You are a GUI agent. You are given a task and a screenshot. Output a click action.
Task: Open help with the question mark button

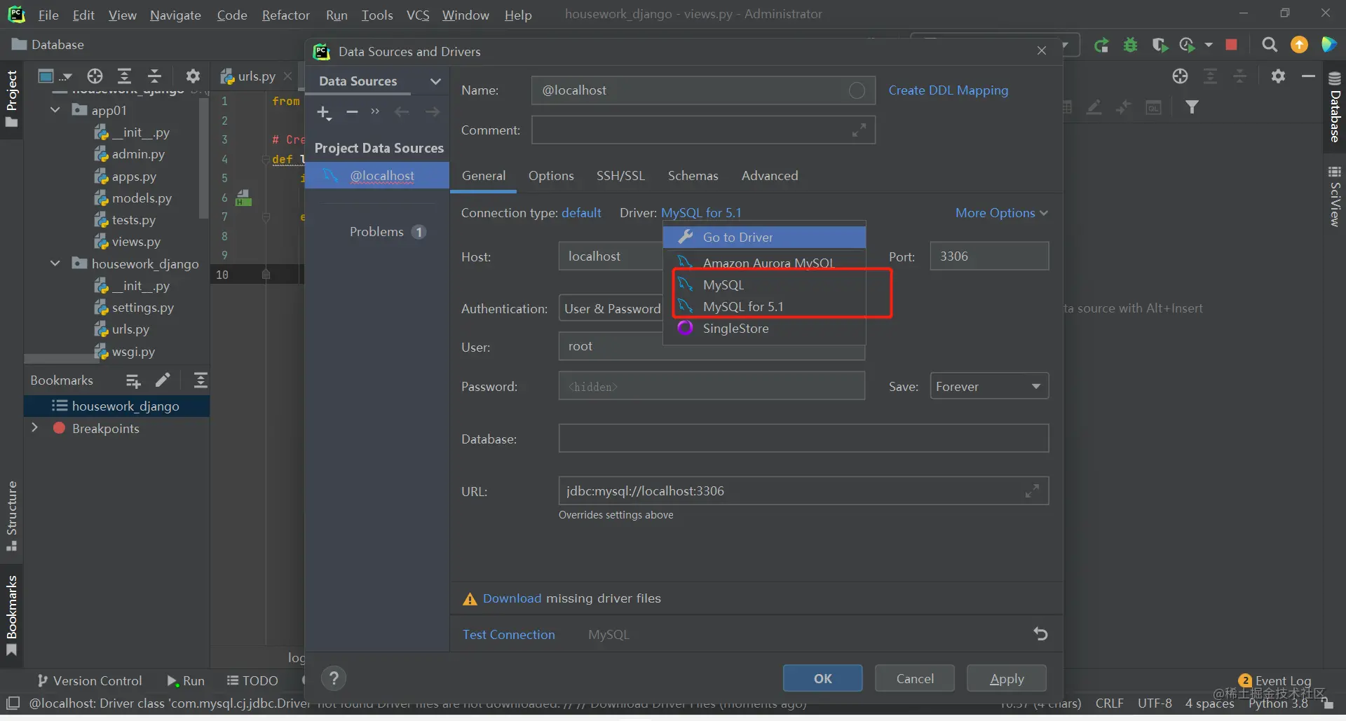(x=334, y=678)
